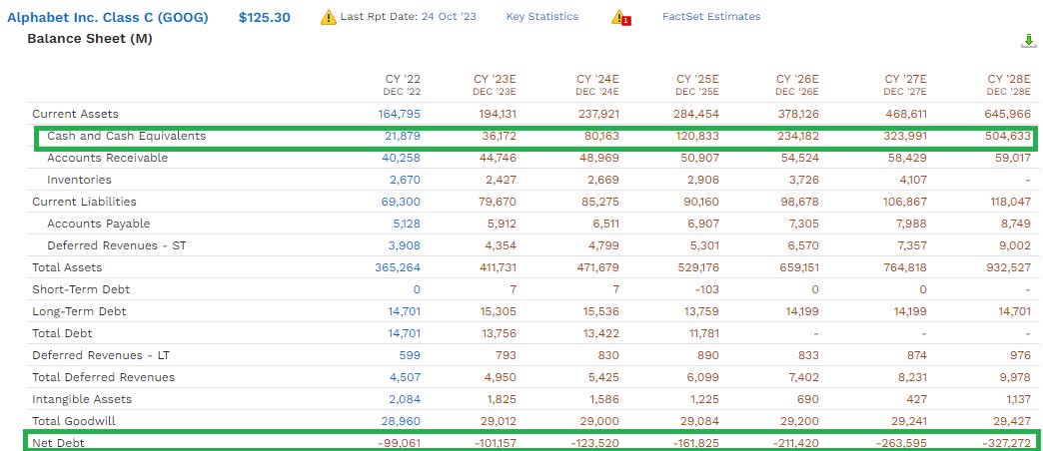Click the Alphabet Inc. Class C (GOOG) title
Image resolution: width=1043 pixels, height=451 pixels.
click(x=108, y=17)
